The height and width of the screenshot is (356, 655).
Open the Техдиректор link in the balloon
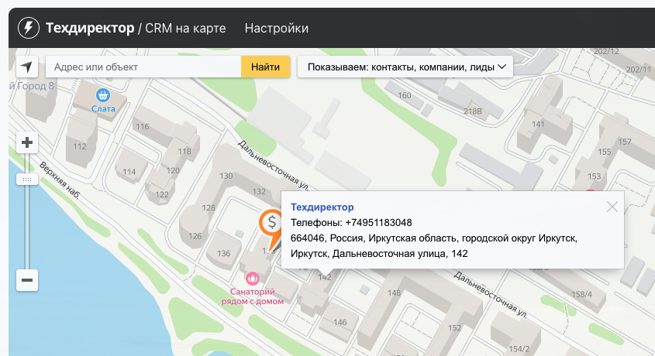tap(322, 207)
